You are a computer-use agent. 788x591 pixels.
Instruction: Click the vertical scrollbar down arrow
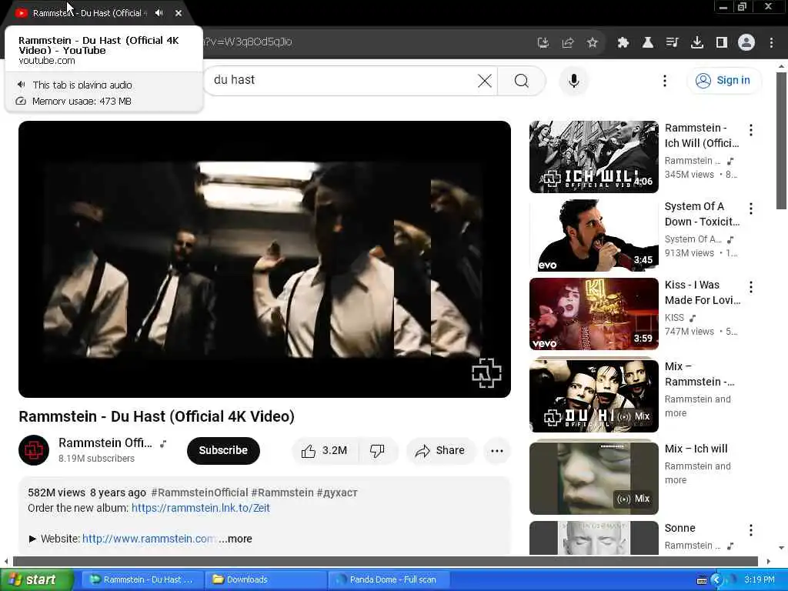pos(781,548)
